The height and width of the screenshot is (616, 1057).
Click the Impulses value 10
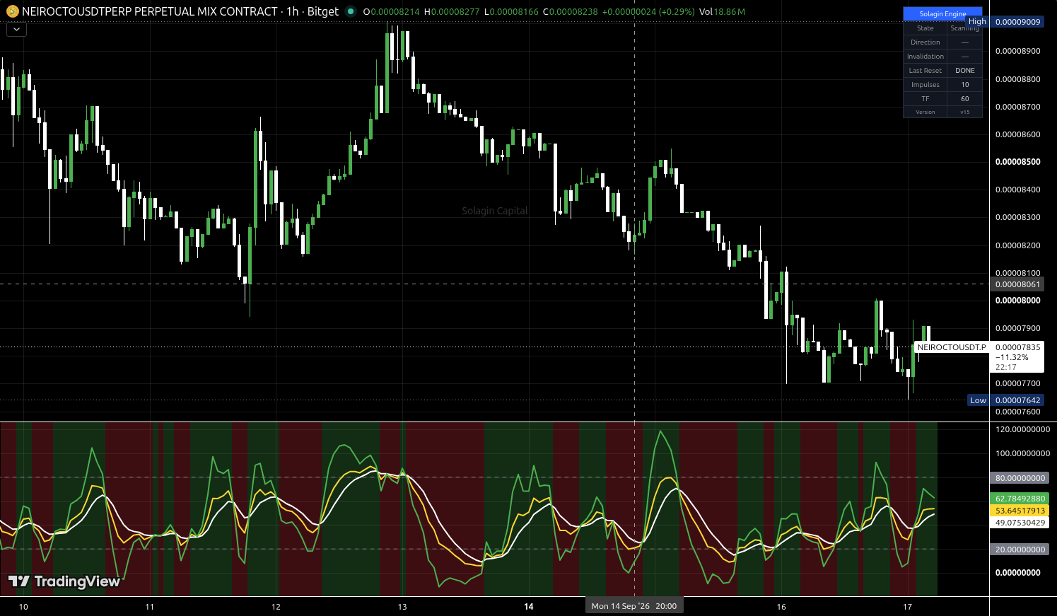[965, 85]
